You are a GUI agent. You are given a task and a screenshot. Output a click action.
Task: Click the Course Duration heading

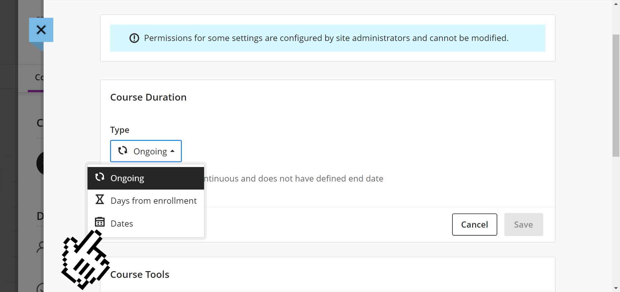pos(148,97)
